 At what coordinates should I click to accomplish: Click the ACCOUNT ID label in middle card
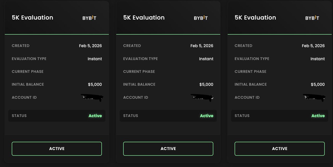click(x=136, y=97)
